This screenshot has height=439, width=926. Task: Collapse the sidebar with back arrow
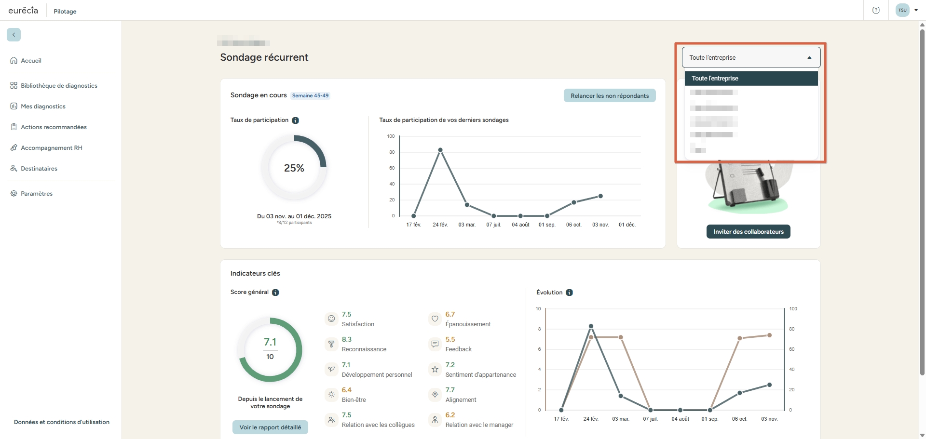pos(14,35)
